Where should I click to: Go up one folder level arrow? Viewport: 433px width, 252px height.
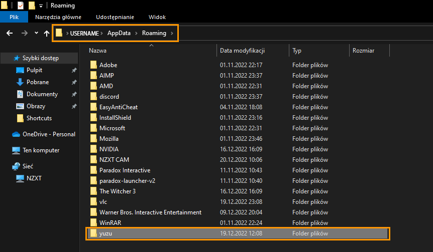pyautogui.click(x=47, y=34)
